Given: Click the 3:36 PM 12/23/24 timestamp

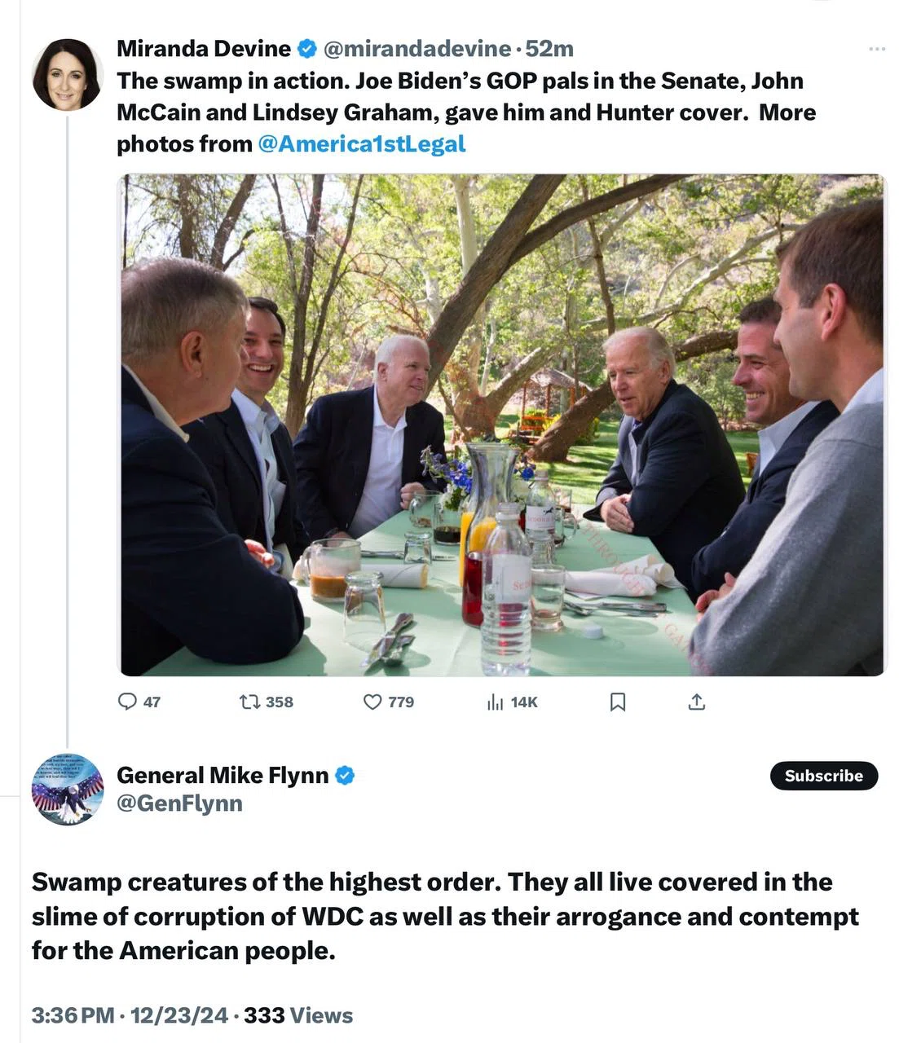Looking at the screenshot, I should [x=130, y=1015].
